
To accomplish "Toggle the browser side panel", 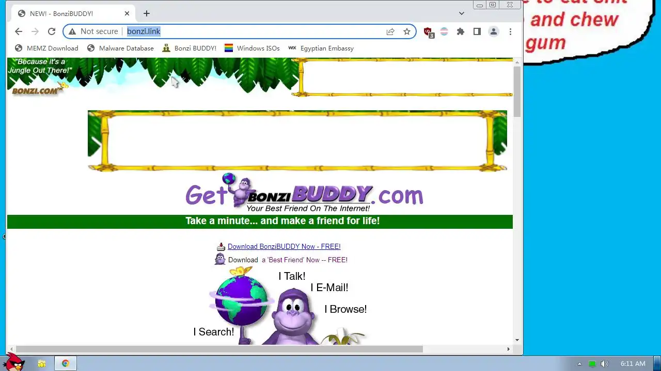I will point(477,31).
